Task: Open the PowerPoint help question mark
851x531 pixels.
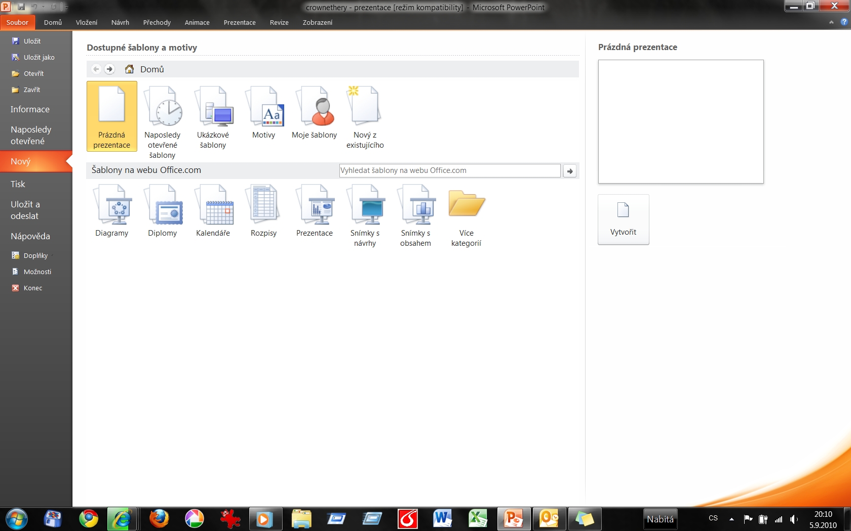Action: 844,22
